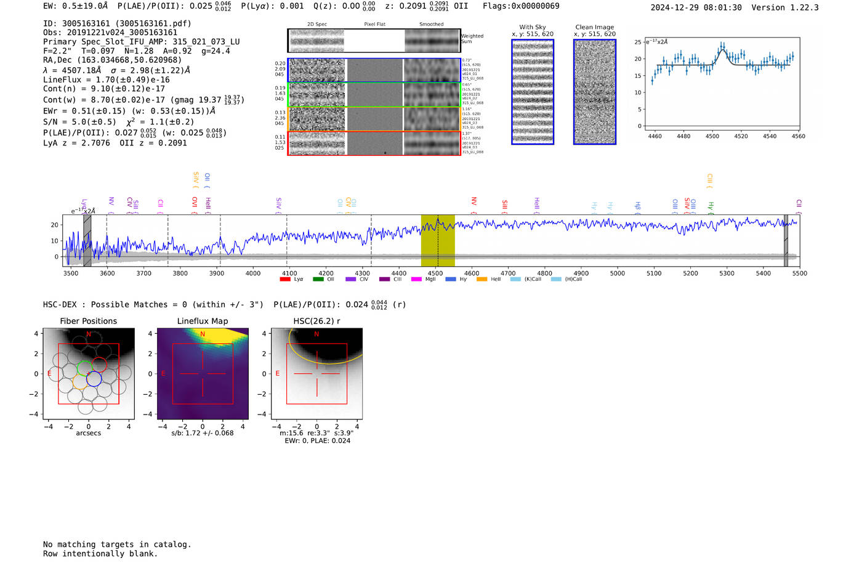Viewport: 862px width, 587px height.
Task: Click the blue Hγ legend swatch
Action: point(451,280)
